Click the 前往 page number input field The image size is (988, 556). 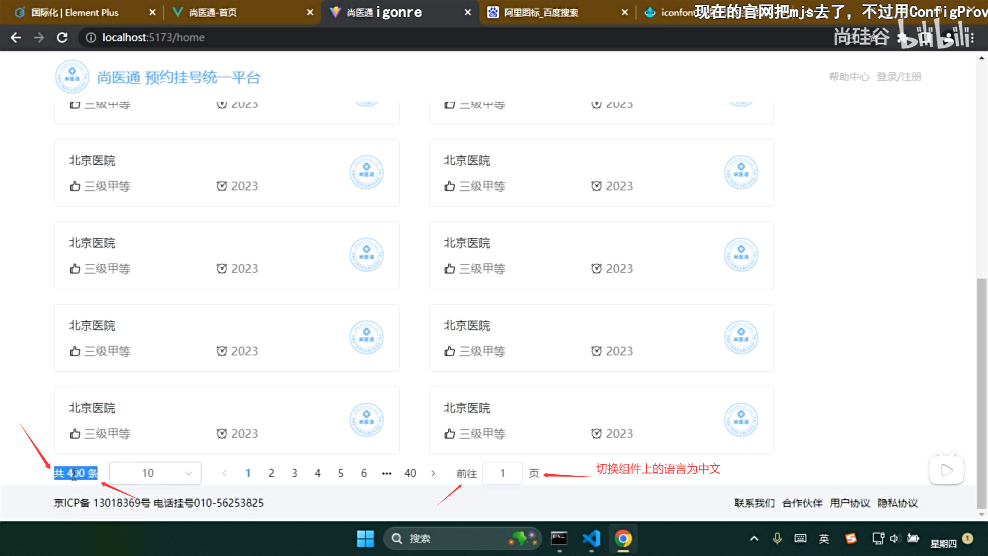(502, 473)
